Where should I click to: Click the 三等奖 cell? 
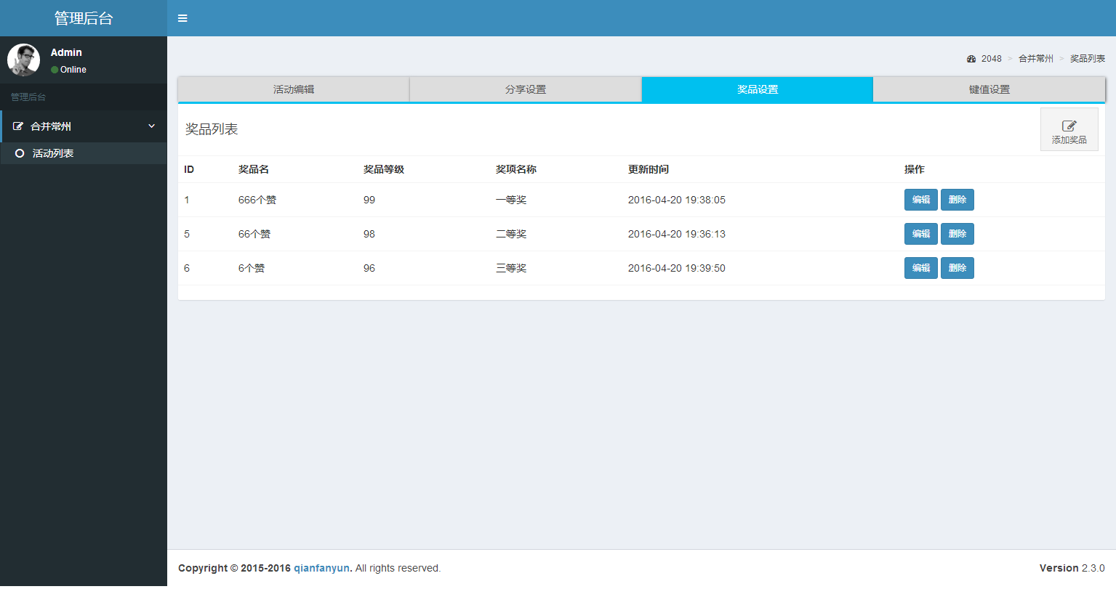[511, 268]
